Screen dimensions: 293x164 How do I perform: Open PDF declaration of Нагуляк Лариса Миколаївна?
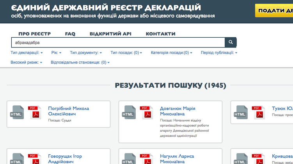tap(147, 159)
